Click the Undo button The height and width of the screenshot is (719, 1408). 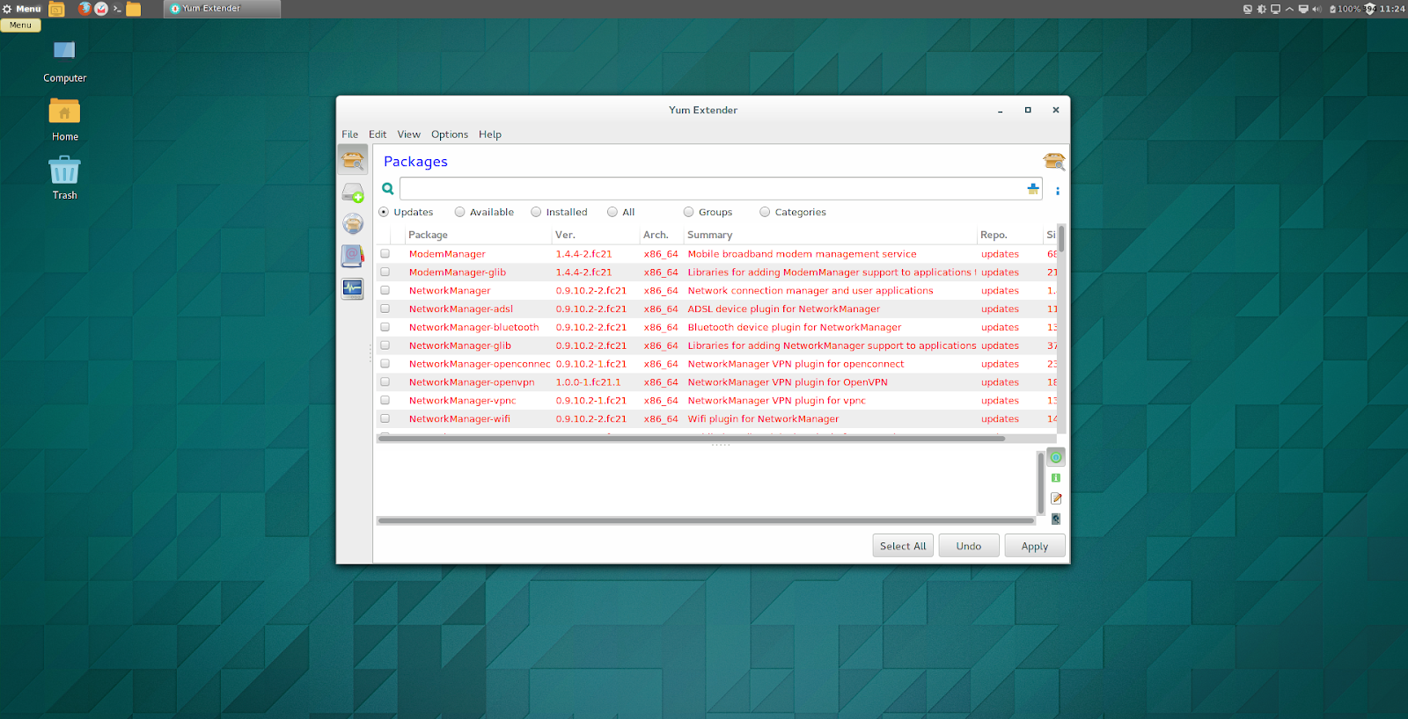969,546
